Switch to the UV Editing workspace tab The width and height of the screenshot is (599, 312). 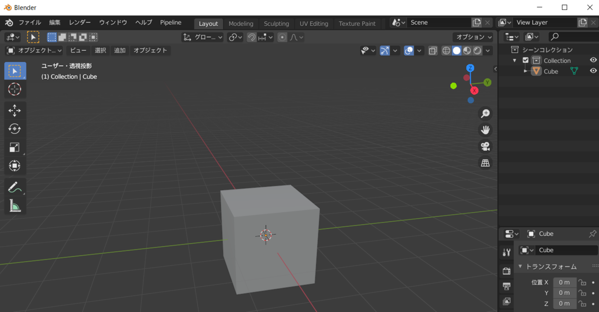(x=314, y=23)
